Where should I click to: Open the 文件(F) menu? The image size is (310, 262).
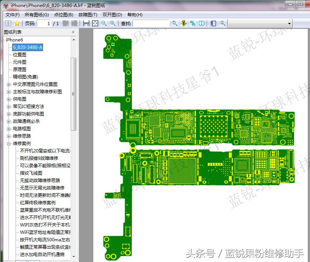click(11, 14)
